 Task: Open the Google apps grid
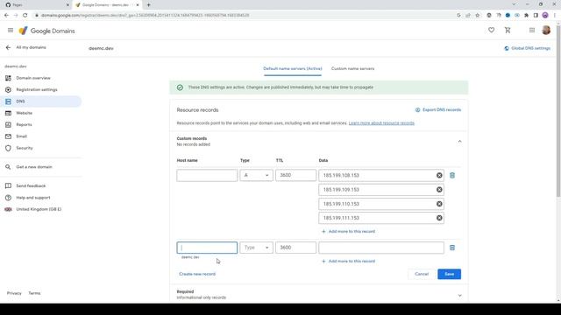pyautogui.click(x=532, y=31)
